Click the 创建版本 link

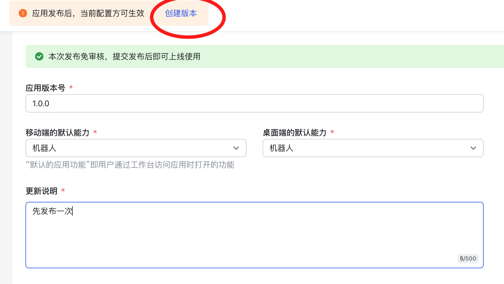(x=181, y=13)
